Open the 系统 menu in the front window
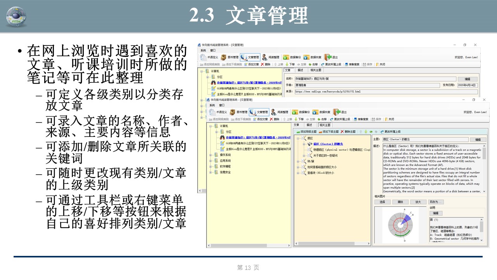Screen dimensions: 497x280 click(212, 105)
